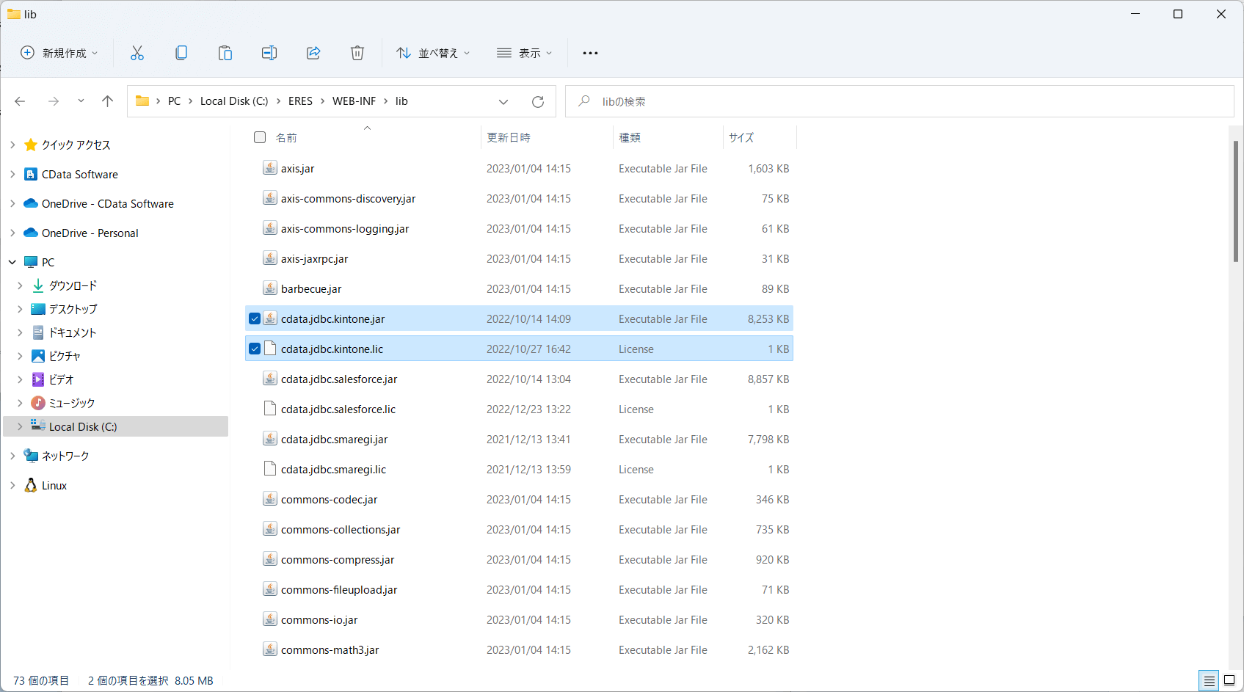
Task: Navigate to WEB-INF in the address bar
Action: [354, 101]
